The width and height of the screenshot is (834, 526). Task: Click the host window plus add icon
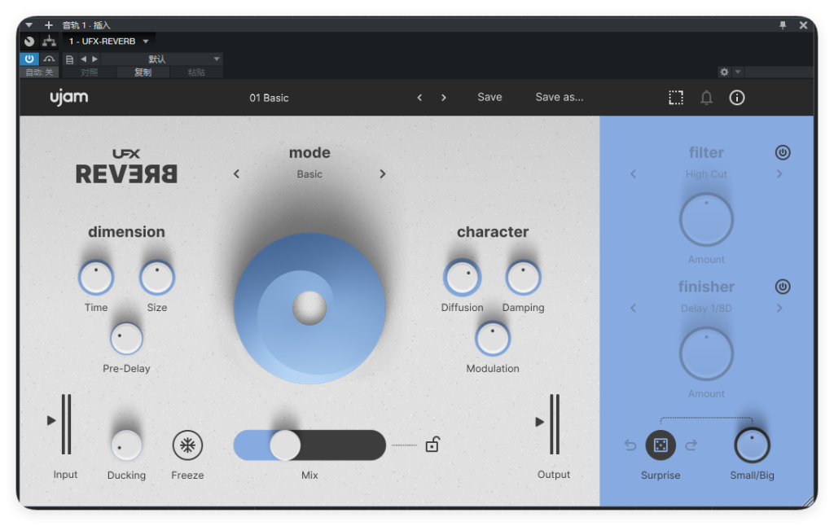pyautogui.click(x=48, y=25)
